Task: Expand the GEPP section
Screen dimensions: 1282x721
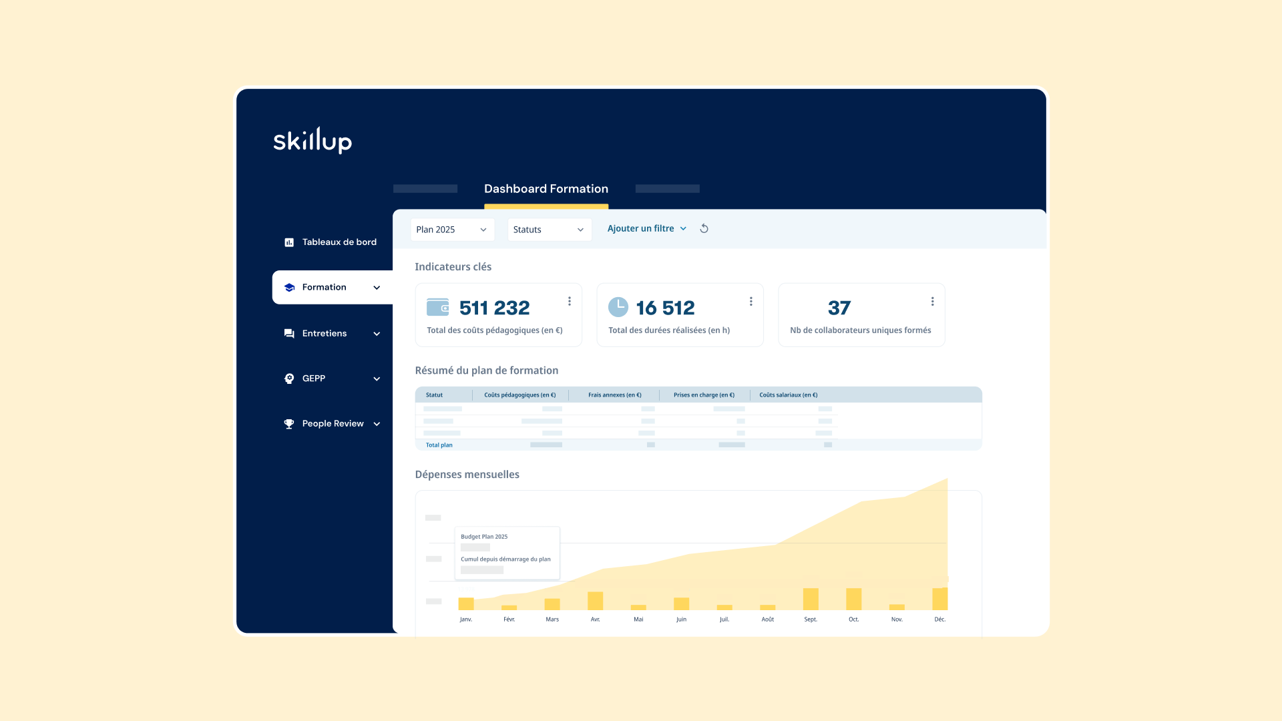Action: point(377,378)
